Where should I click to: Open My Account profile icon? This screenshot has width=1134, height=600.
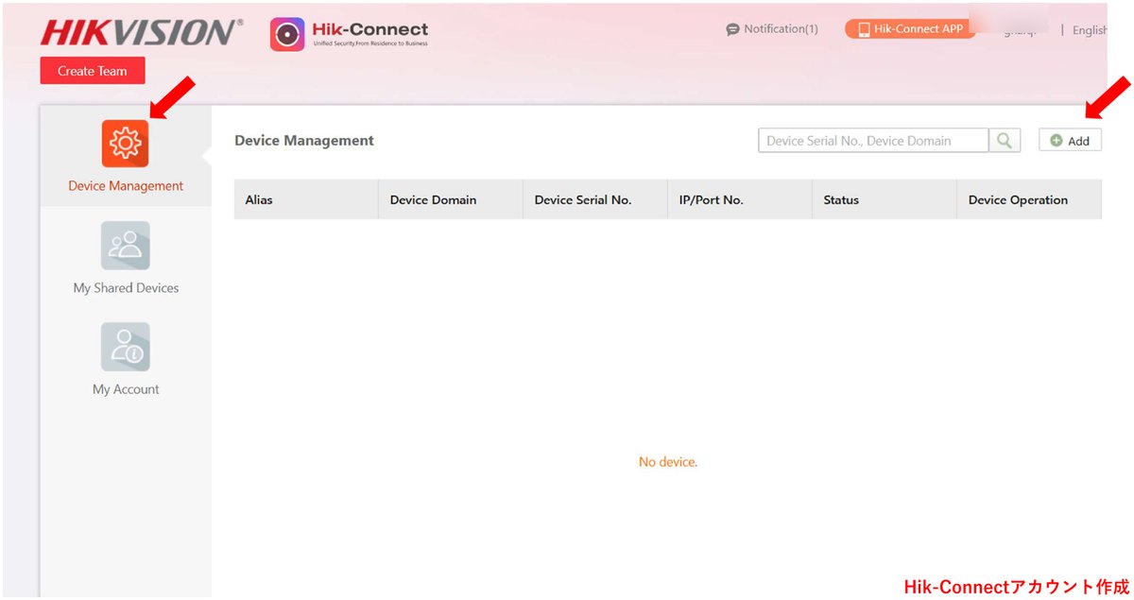click(126, 347)
